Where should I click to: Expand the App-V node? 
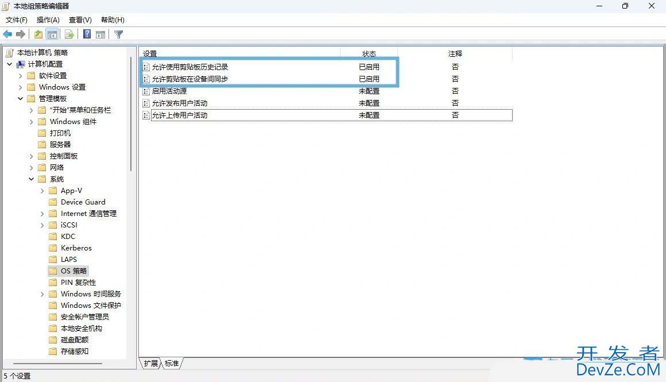pos(42,191)
